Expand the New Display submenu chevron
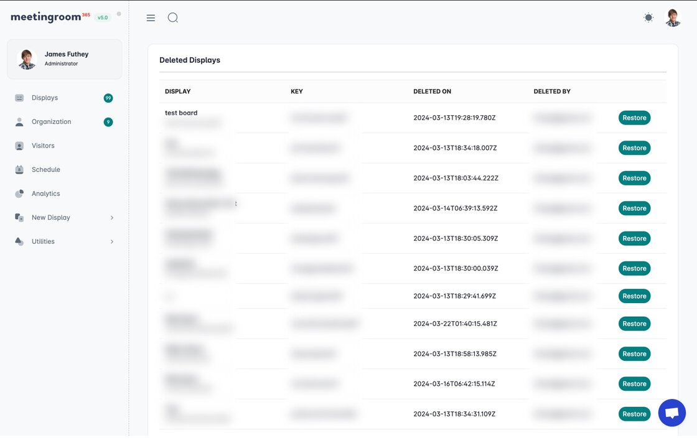Image resolution: width=697 pixels, height=440 pixels. tap(112, 218)
